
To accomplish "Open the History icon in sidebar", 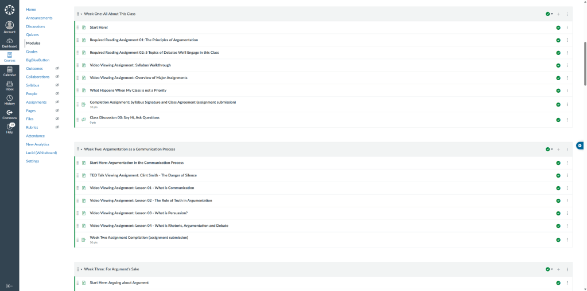I will pyautogui.click(x=9, y=100).
